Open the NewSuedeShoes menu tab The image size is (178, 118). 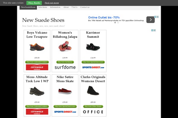click(28, 7)
